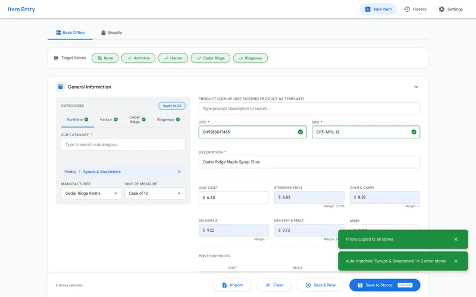Viewport: 476px width, 297px height.
Task: Click the Save & New circle icon
Action: [x=308, y=285]
